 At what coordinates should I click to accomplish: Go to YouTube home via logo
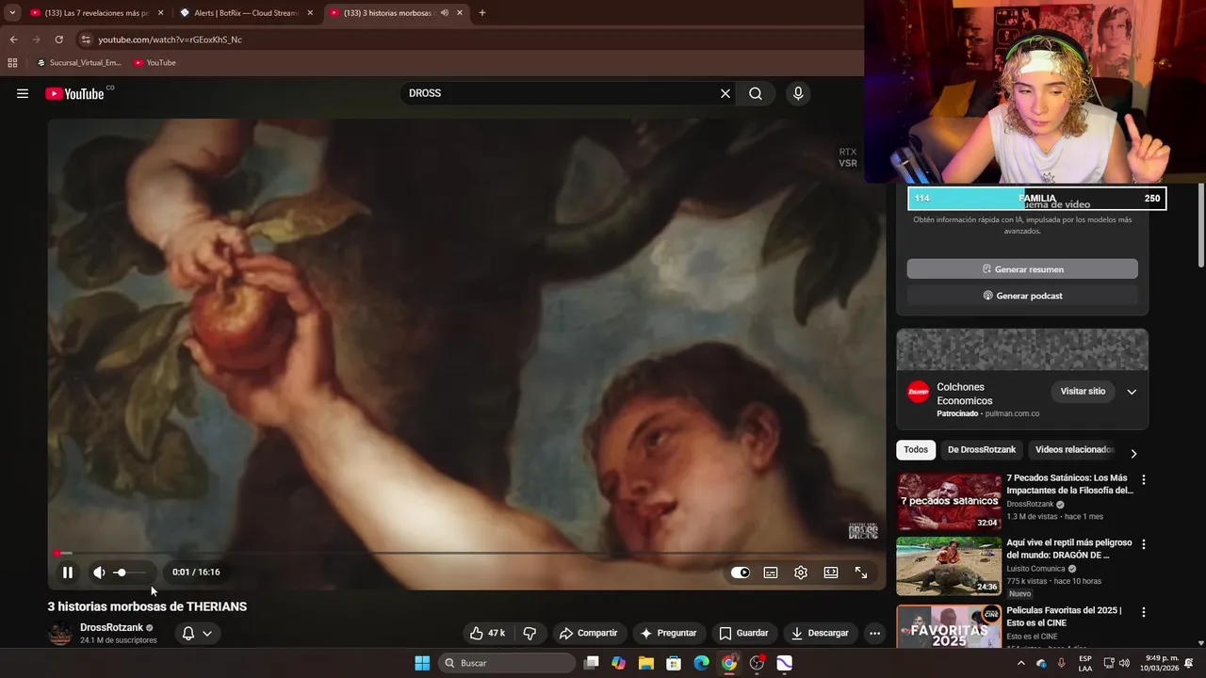pos(74,93)
